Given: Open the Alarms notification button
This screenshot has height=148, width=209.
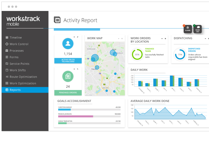Looking at the screenshot, I should point(188,29).
